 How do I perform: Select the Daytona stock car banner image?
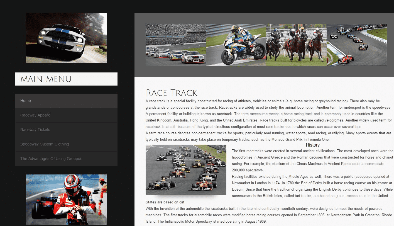(x=176, y=45)
